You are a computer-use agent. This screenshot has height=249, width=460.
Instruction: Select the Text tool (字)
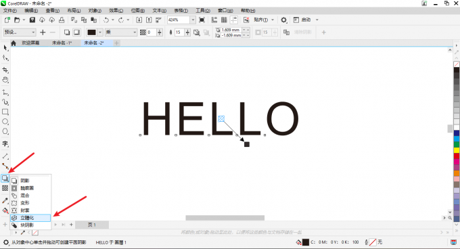(x=5, y=143)
